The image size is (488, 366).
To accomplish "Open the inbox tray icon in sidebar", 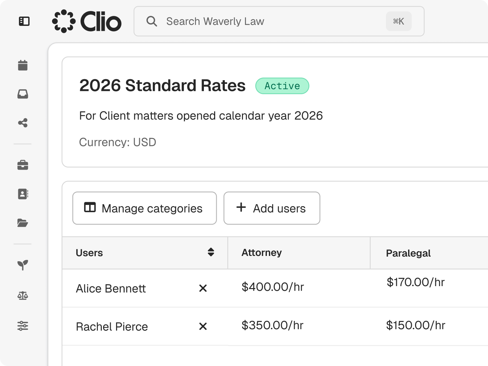I will tap(23, 94).
